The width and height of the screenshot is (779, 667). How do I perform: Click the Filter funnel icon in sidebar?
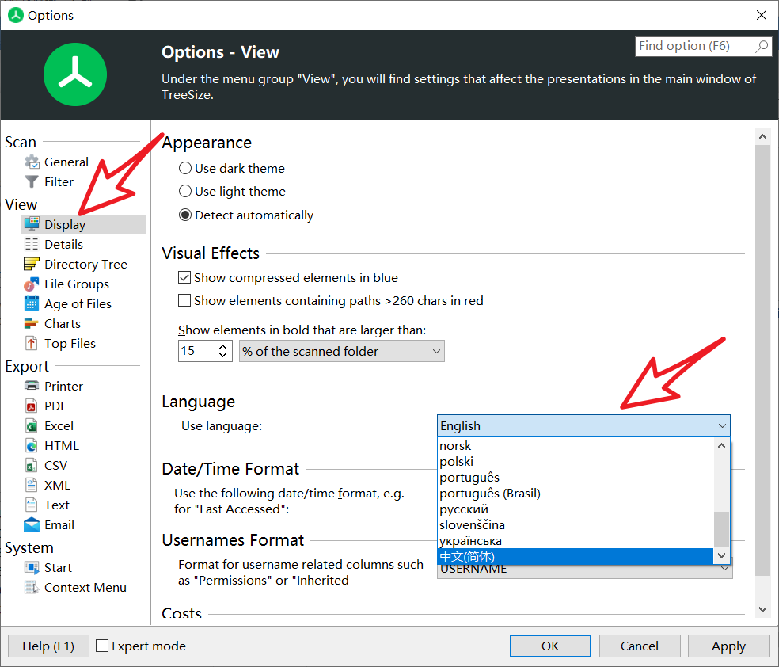[32, 182]
